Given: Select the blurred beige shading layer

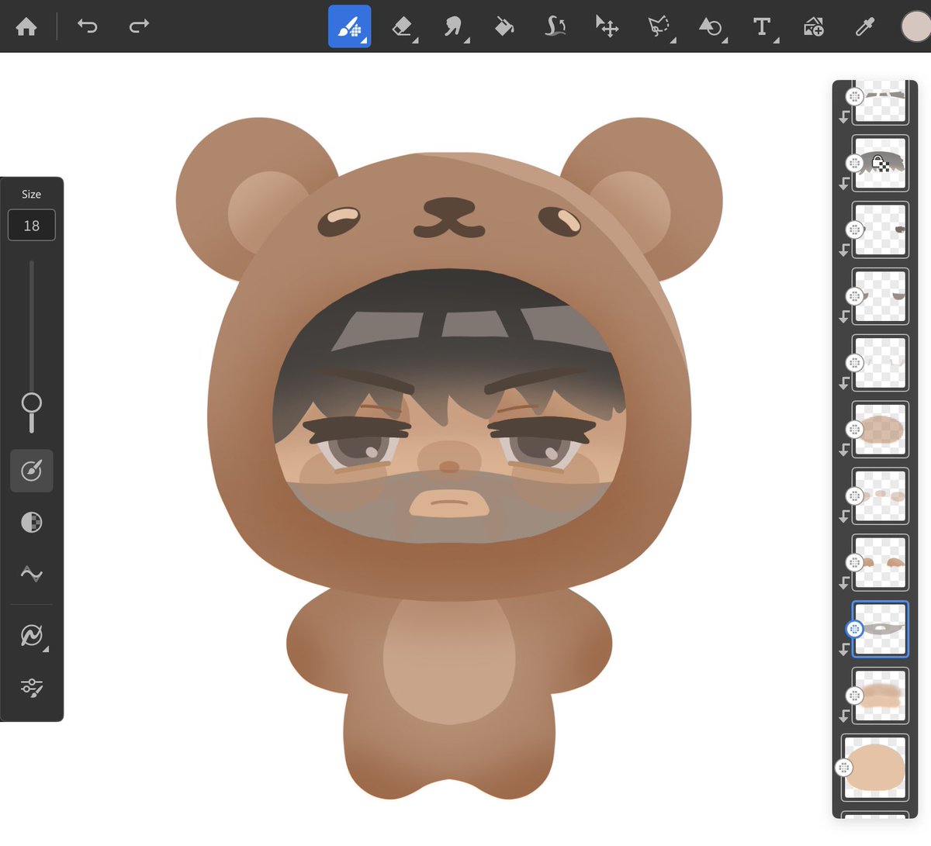Looking at the screenshot, I should pyautogui.click(x=881, y=696).
